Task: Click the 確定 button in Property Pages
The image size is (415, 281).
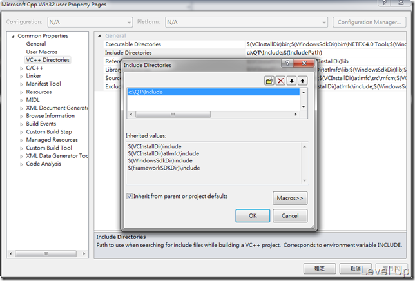Action: tap(320, 269)
